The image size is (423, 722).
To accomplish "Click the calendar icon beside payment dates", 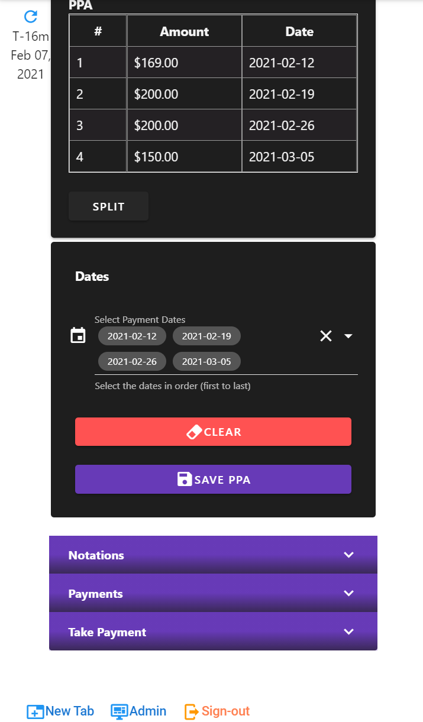I will point(78,336).
